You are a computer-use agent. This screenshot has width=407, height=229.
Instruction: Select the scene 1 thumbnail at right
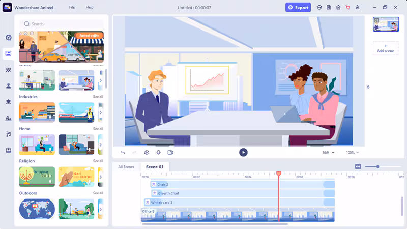(x=386, y=24)
